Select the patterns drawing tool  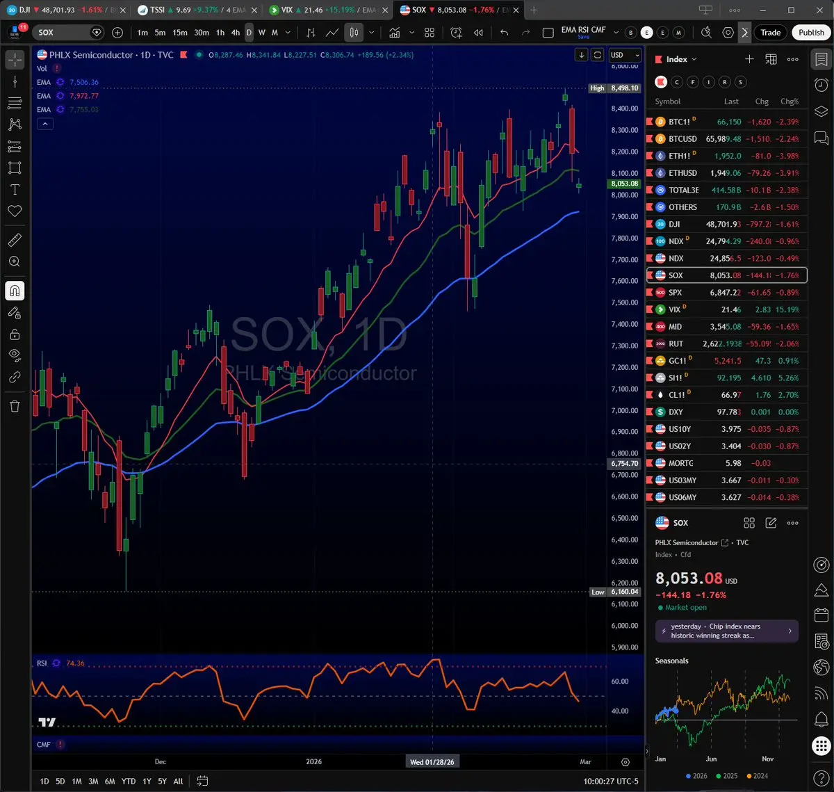pos(15,124)
